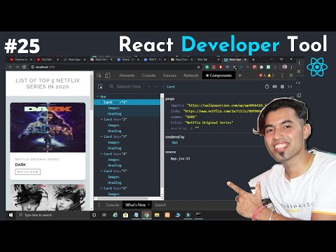Collapse the Card key="4" node
336x252 pixels.
[x=101, y=154]
